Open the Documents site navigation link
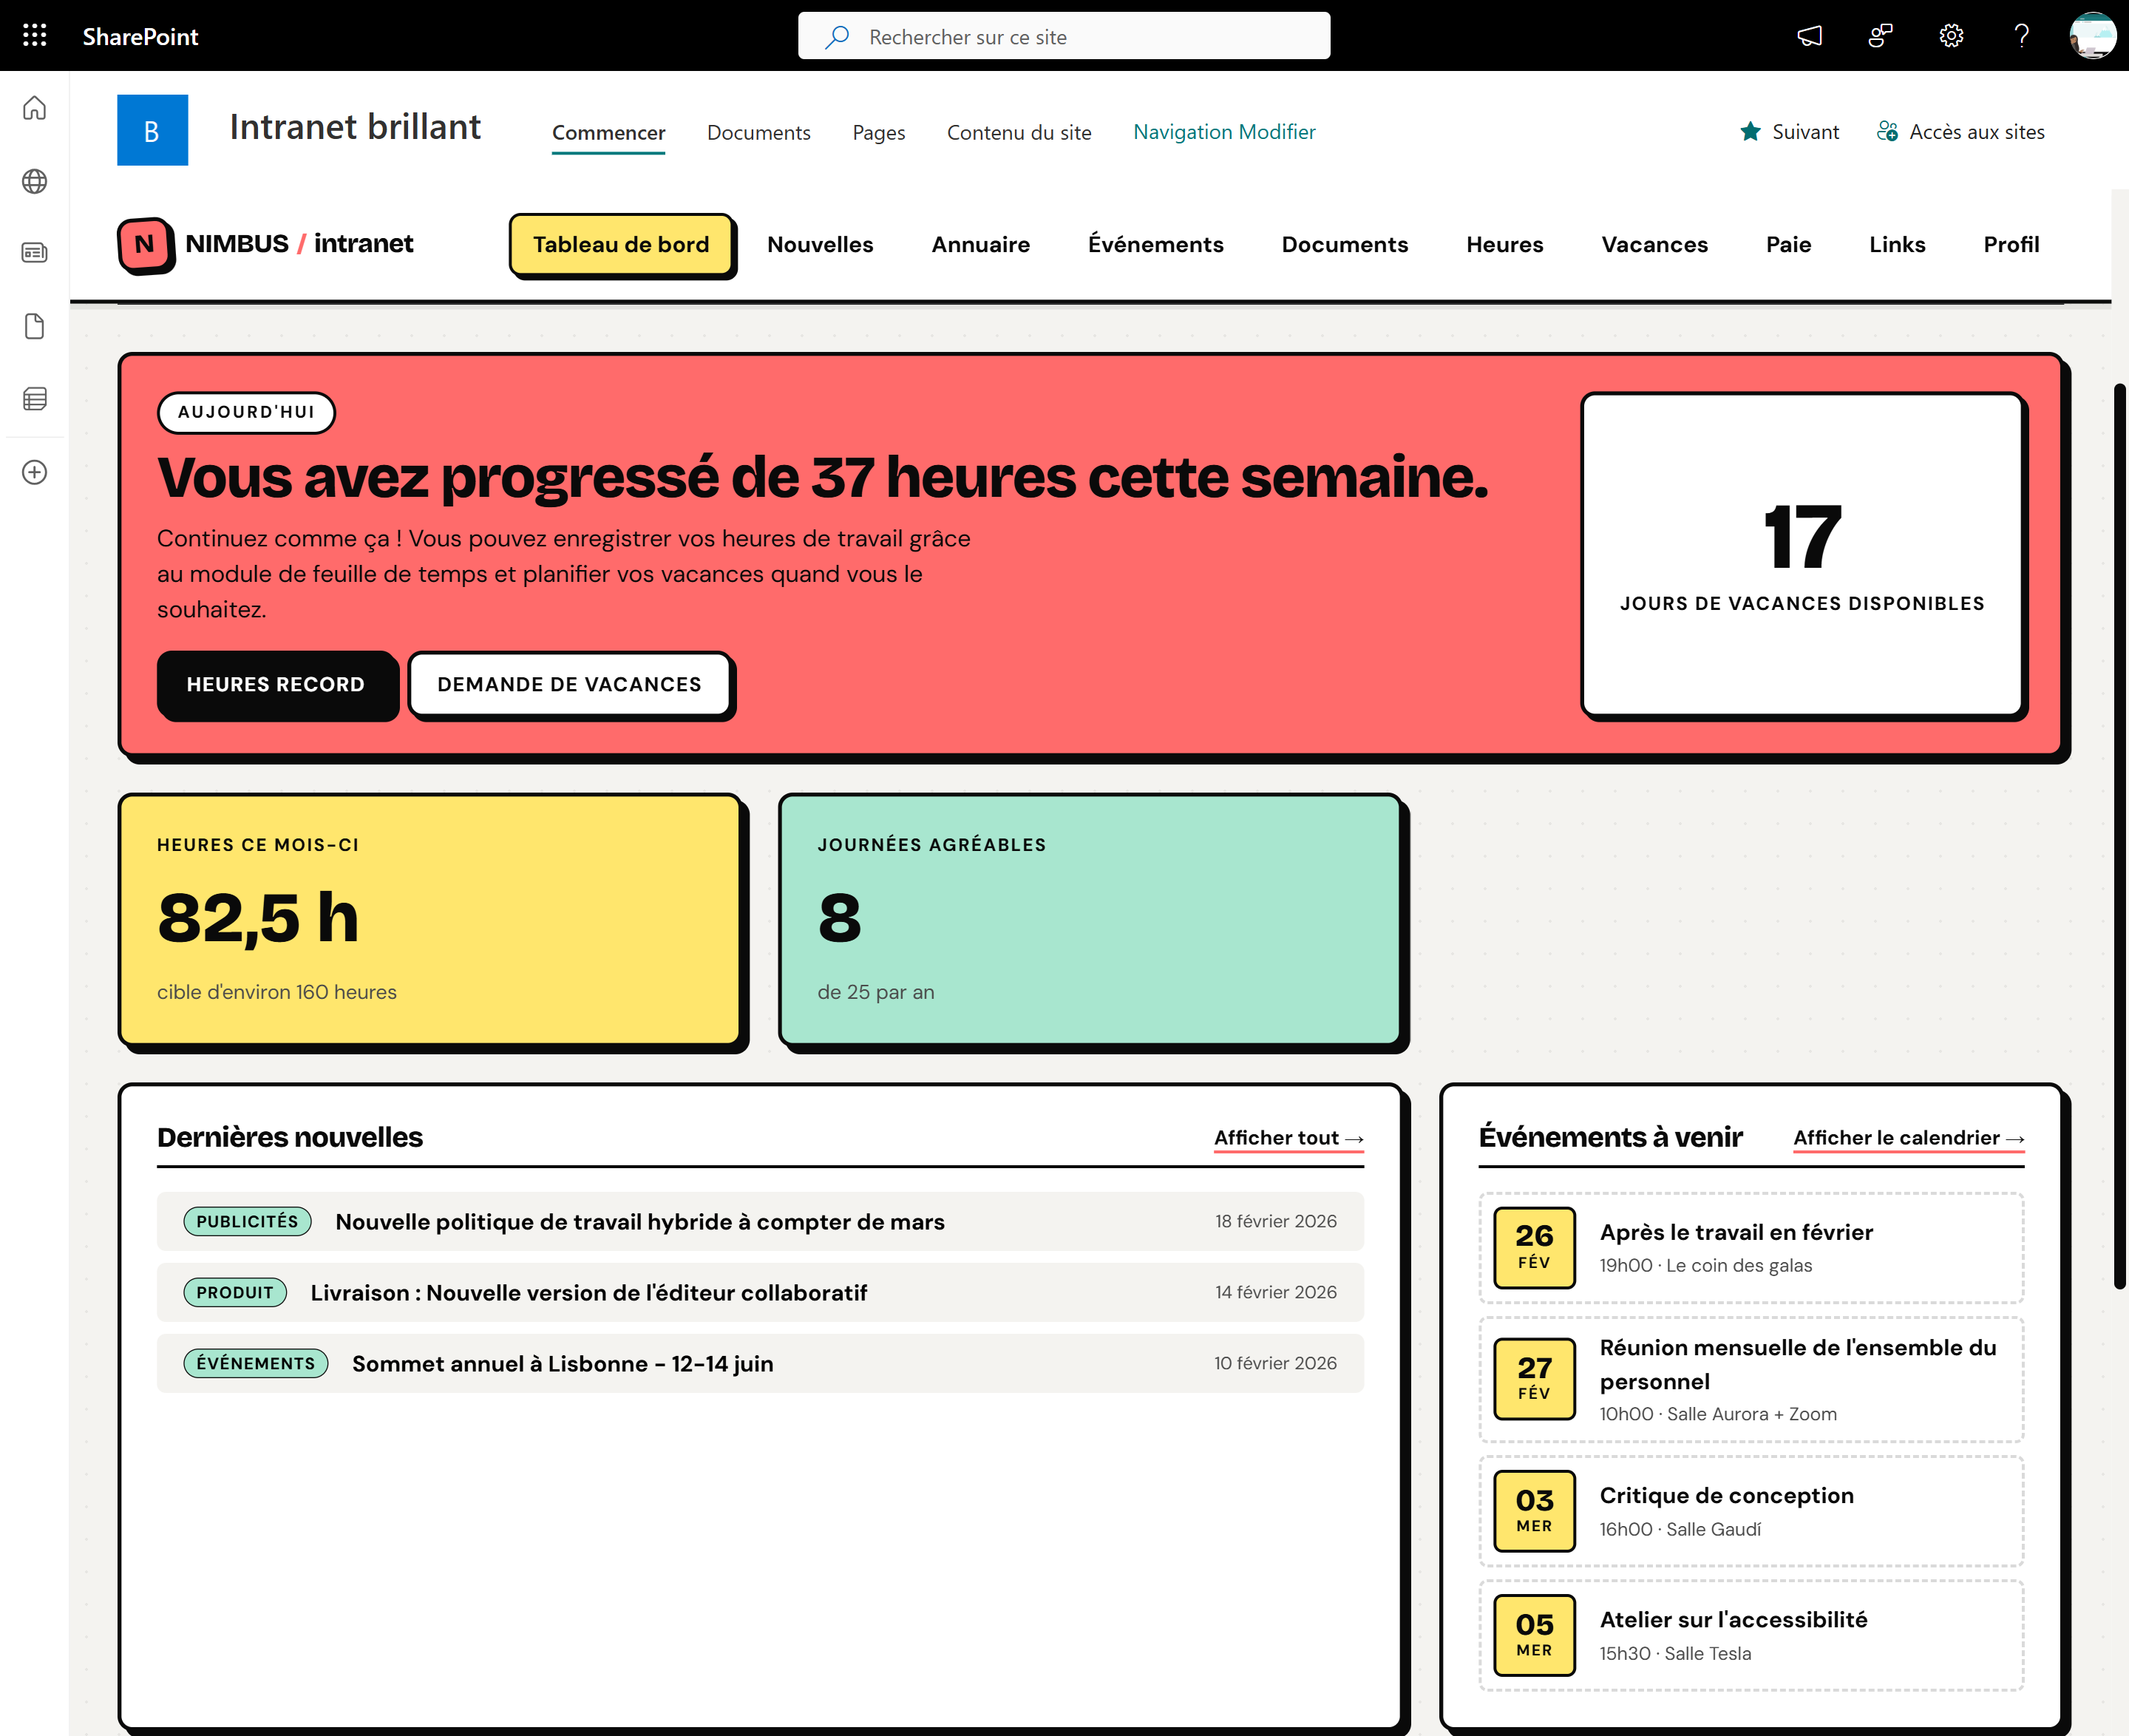This screenshot has height=1736, width=2129. click(758, 133)
